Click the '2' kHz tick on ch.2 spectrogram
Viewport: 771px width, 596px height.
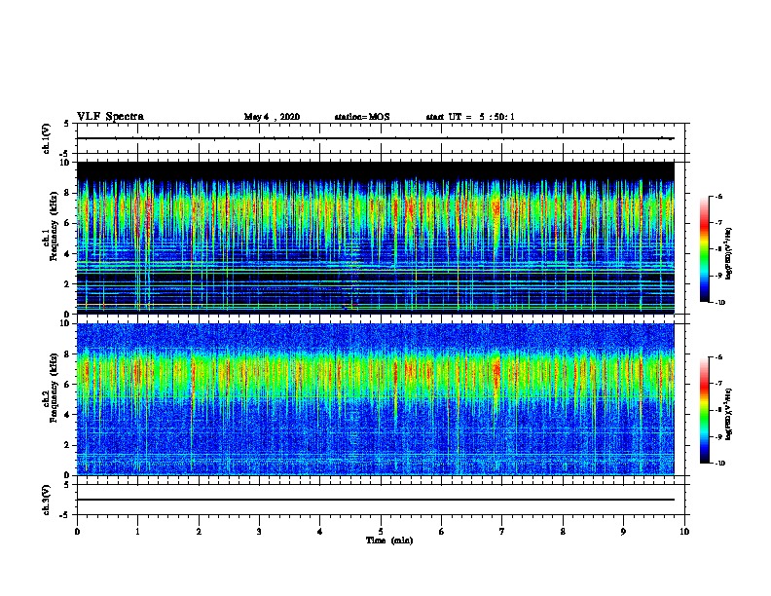[x=67, y=445]
